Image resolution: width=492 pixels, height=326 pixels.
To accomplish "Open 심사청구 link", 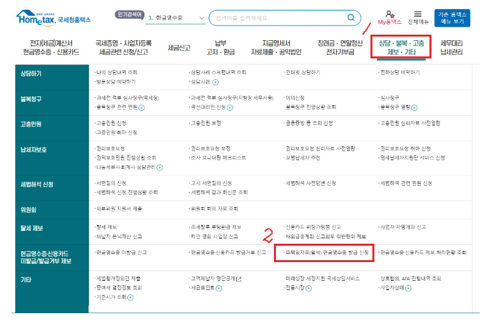I will tap(389, 98).
